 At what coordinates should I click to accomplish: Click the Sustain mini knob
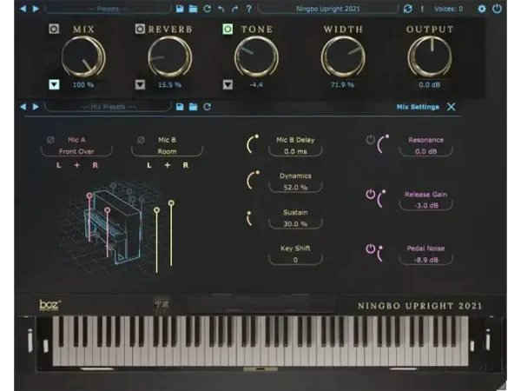point(250,218)
